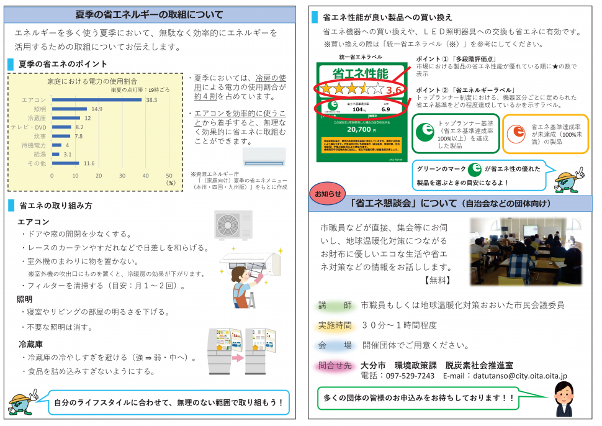
Task: Click the green 講師 label
Action: 335,306
